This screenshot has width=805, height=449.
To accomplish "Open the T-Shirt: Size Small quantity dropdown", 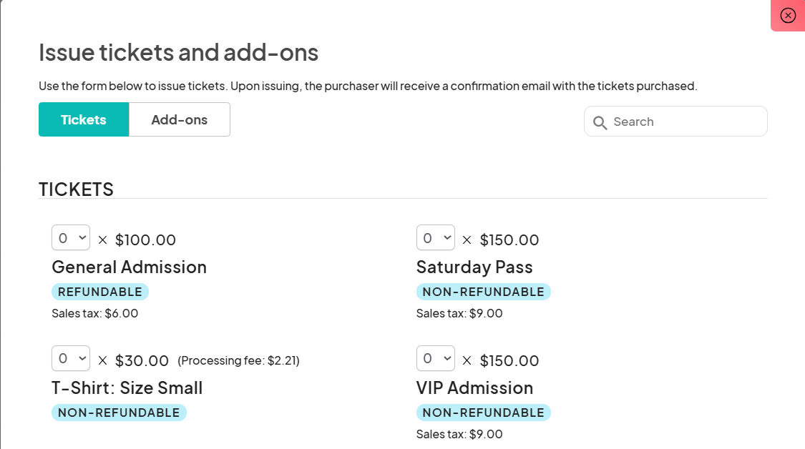I will coord(70,358).
